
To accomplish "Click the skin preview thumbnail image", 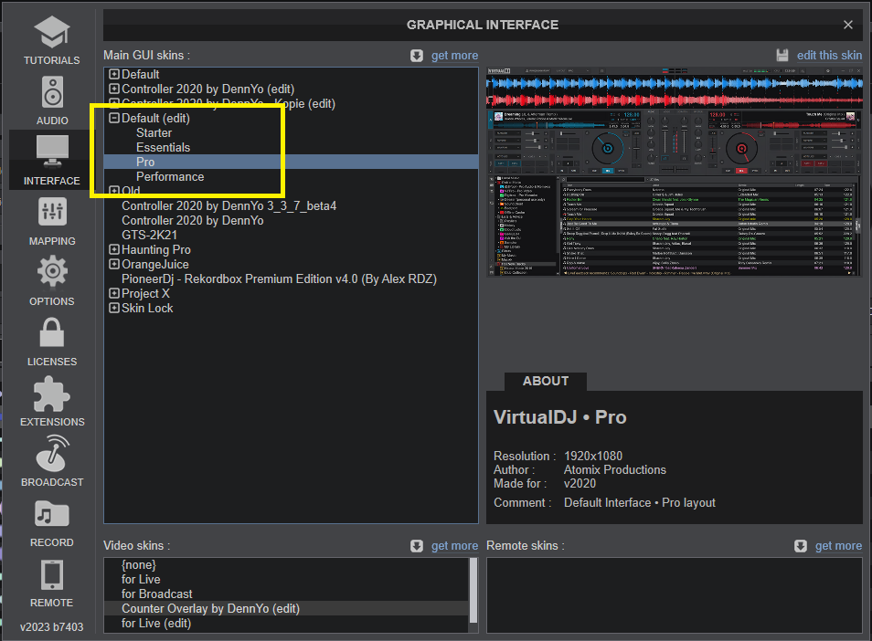I will [x=674, y=172].
